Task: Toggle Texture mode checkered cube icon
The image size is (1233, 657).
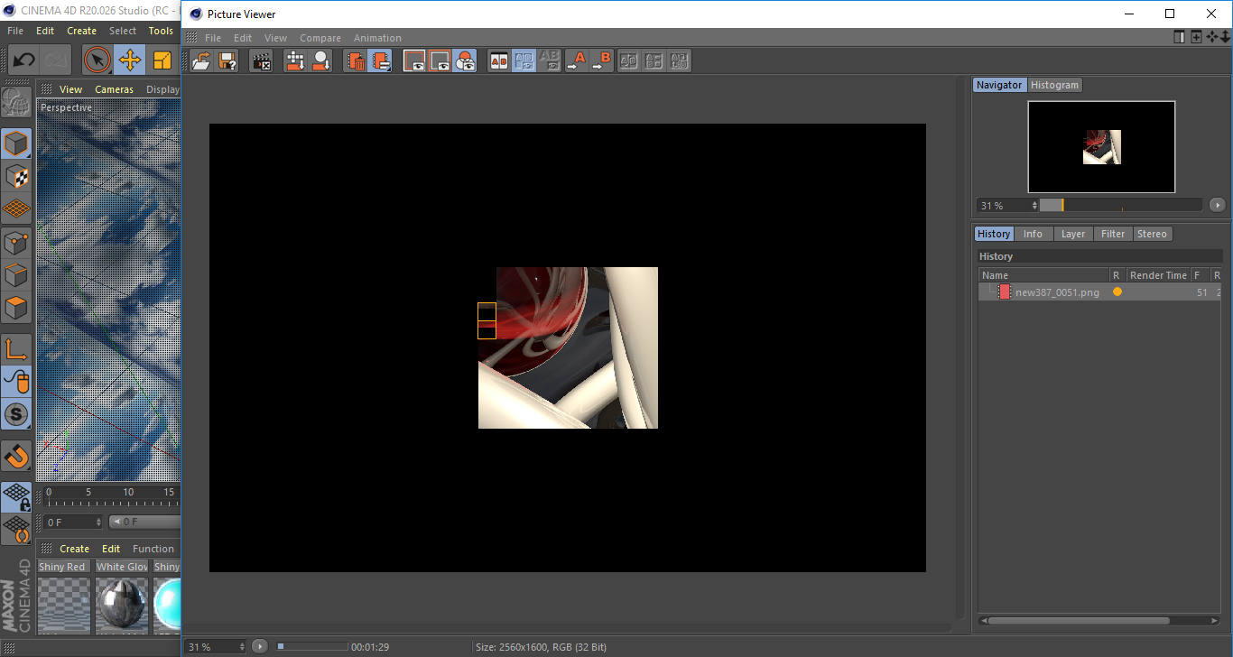Action: 16,177
